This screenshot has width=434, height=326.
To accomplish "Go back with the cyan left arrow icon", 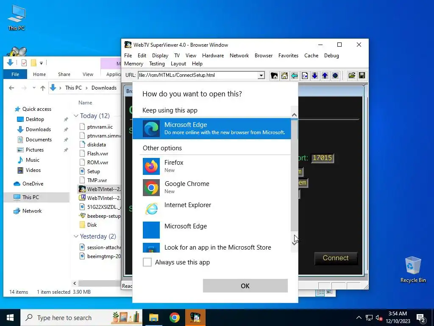I will 295,76.
